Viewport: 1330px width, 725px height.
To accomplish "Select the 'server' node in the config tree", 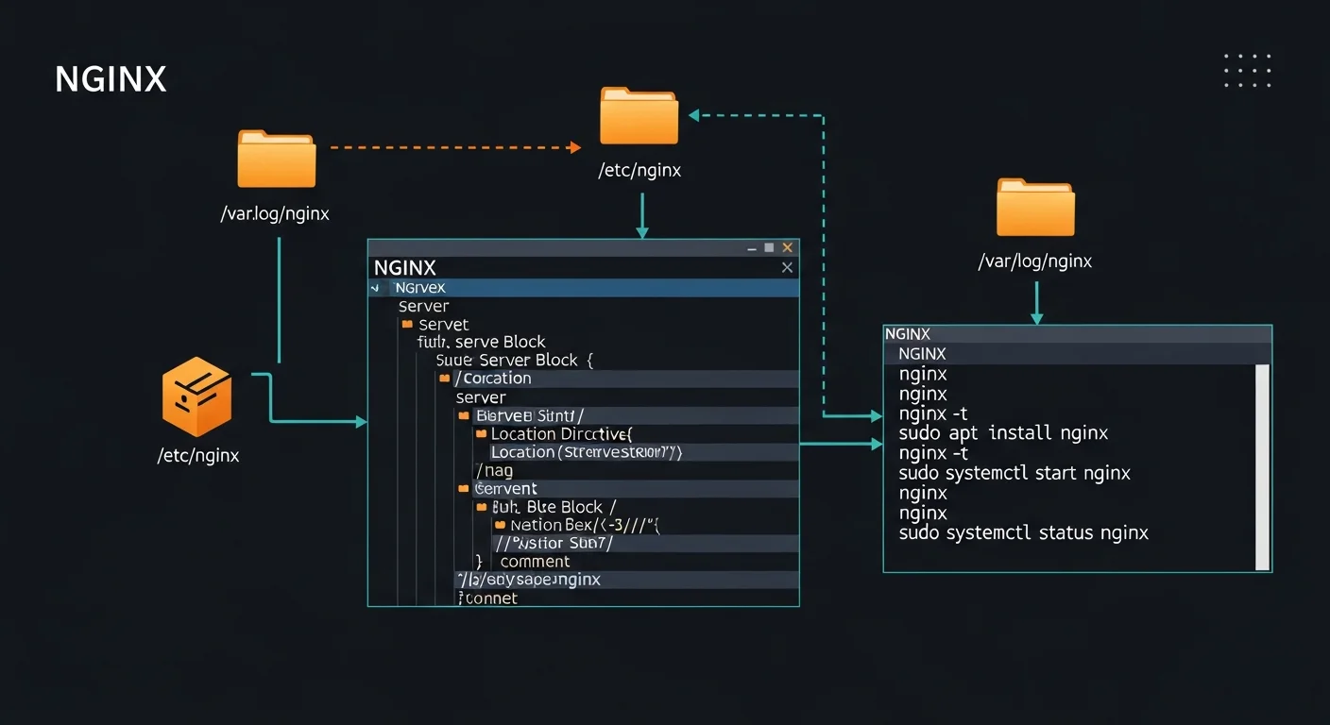I will click(x=481, y=396).
